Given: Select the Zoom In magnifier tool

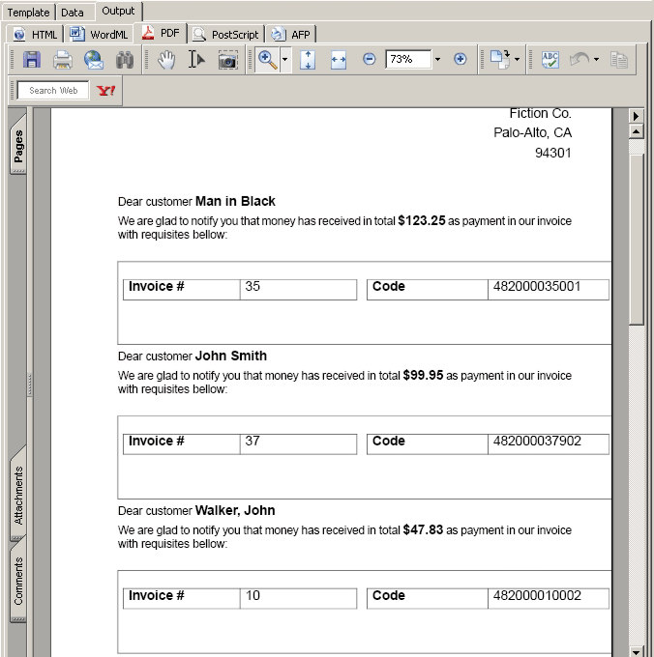Looking at the screenshot, I should pyautogui.click(x=267, y=60).
